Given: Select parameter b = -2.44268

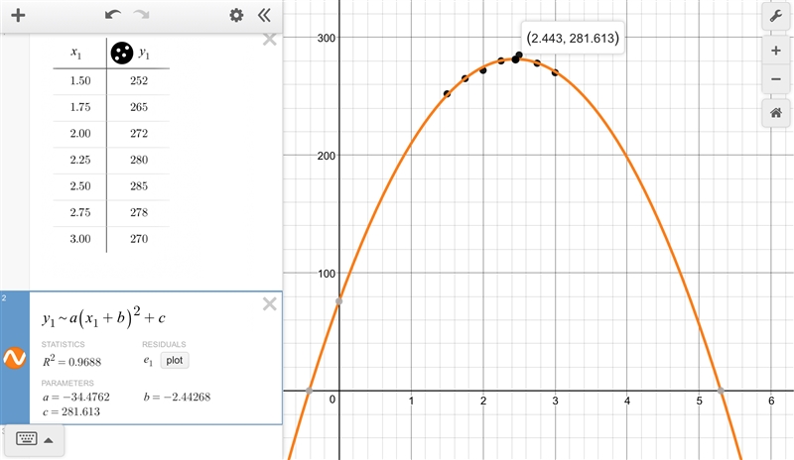Looking at the screenshot, I should 177,397.
